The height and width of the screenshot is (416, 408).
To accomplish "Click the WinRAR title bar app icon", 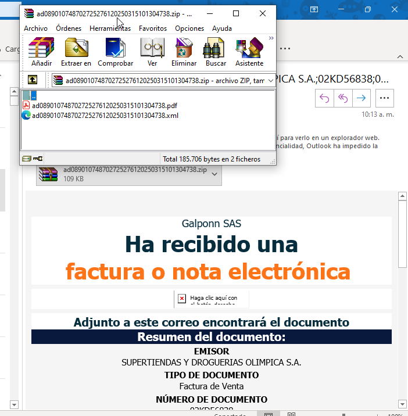I will [29, 13].
